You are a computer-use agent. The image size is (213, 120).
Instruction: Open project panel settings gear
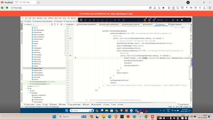pyautogui.click(x=61, y=24)
